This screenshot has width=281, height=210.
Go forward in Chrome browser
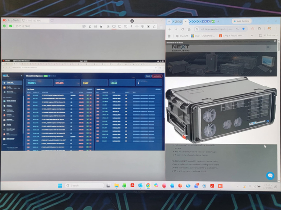tap(176, 29)
